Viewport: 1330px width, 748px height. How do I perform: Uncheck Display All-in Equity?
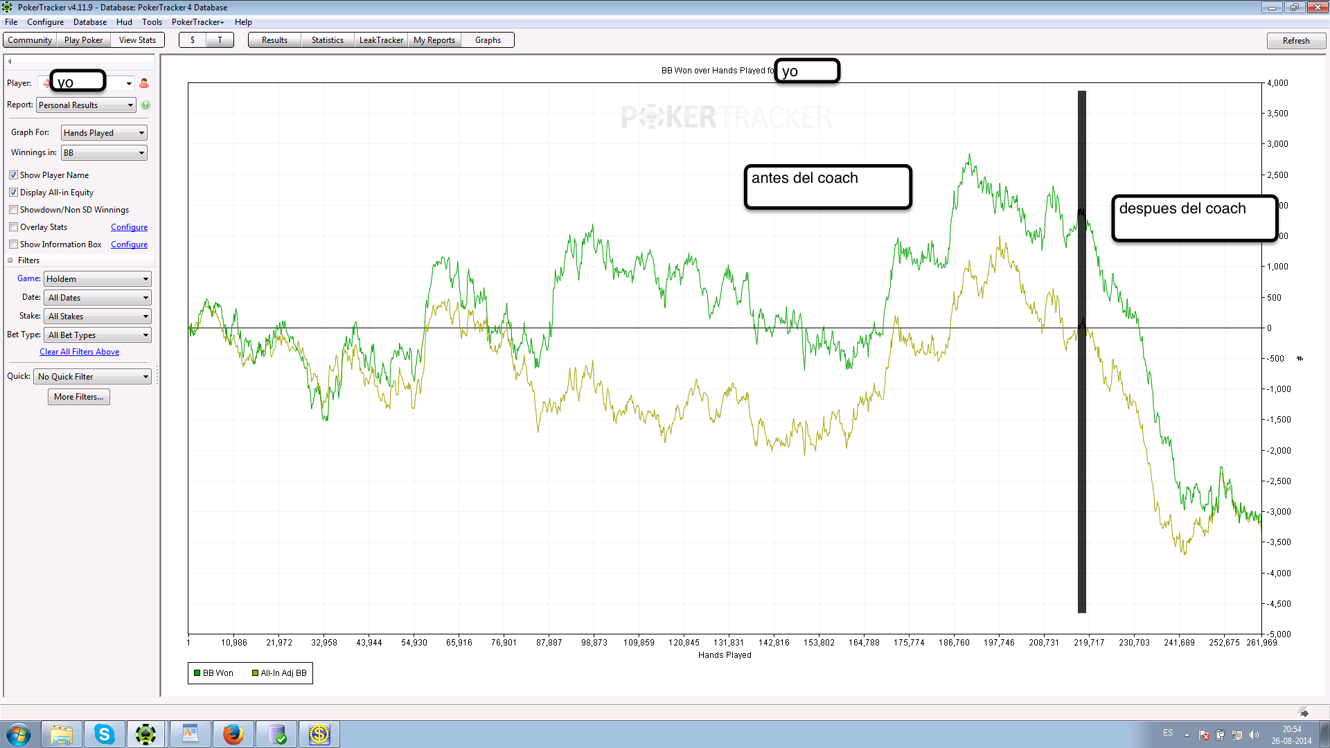click(13, 193)
